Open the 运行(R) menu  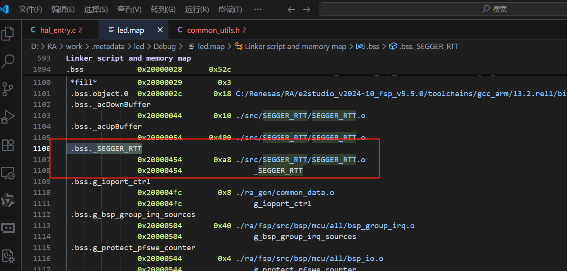[x=197, y=9]
